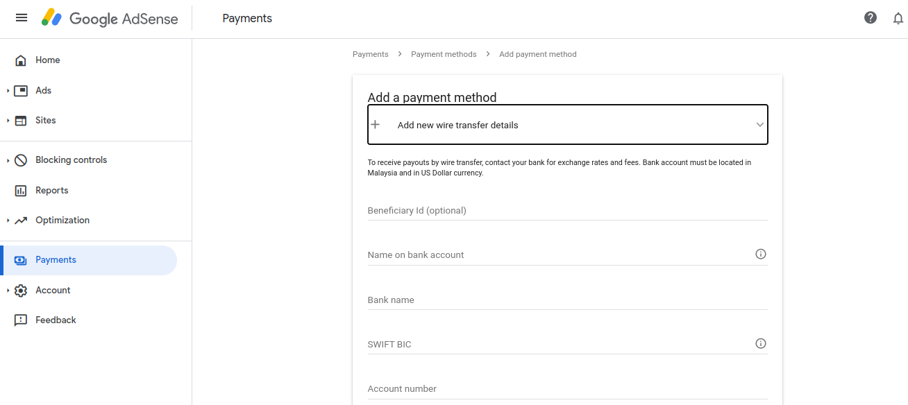Click the Google AdSense logo

[110, 19]
